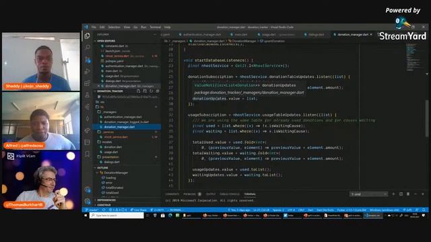Click New File in DONATION_TRACKER header
Viewport: 431px width, 242px height.
click(x=138, y=91)
